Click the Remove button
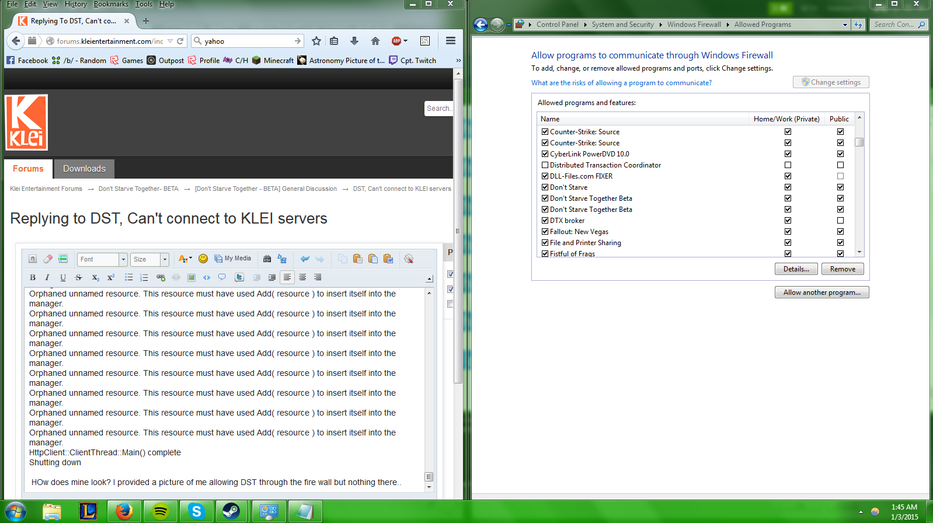Viewport: 933px width, 523px height. click(843, 269)
